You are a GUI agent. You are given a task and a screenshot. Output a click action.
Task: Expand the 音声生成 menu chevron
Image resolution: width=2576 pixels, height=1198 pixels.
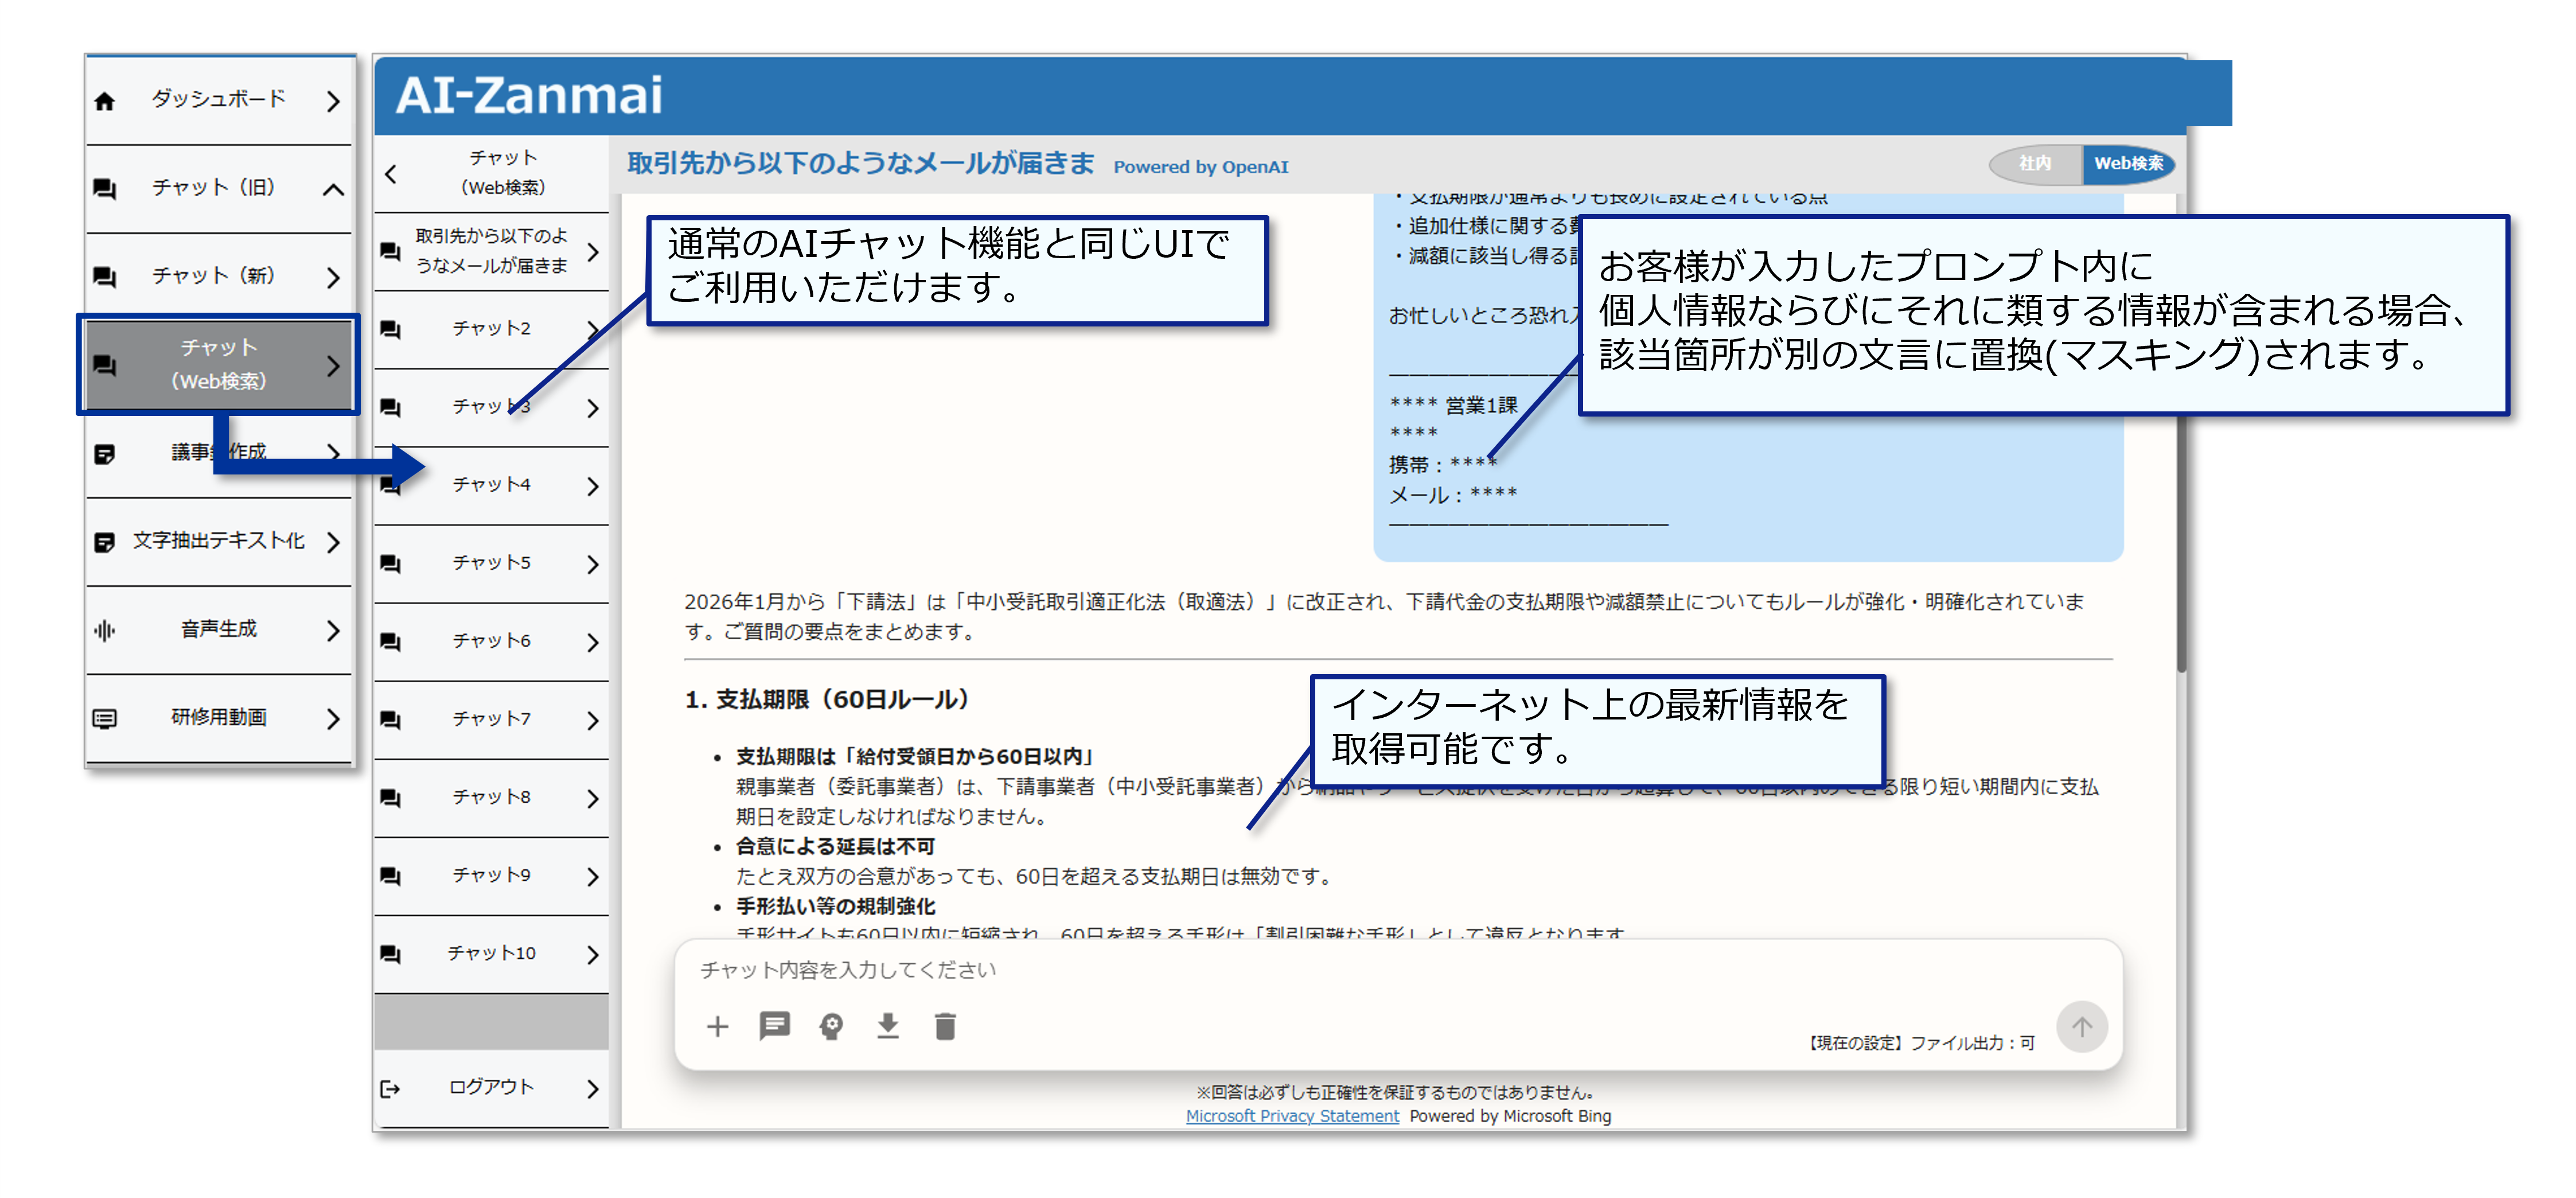coord(333,630)
